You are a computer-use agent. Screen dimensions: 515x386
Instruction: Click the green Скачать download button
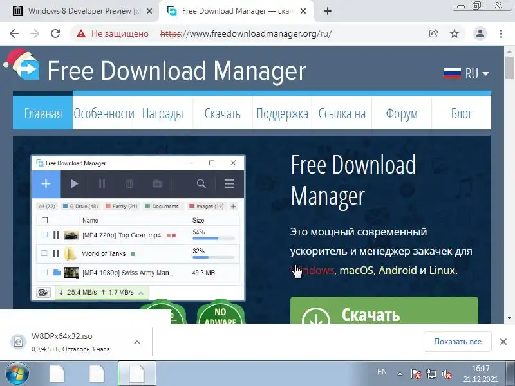coord(384,311)
